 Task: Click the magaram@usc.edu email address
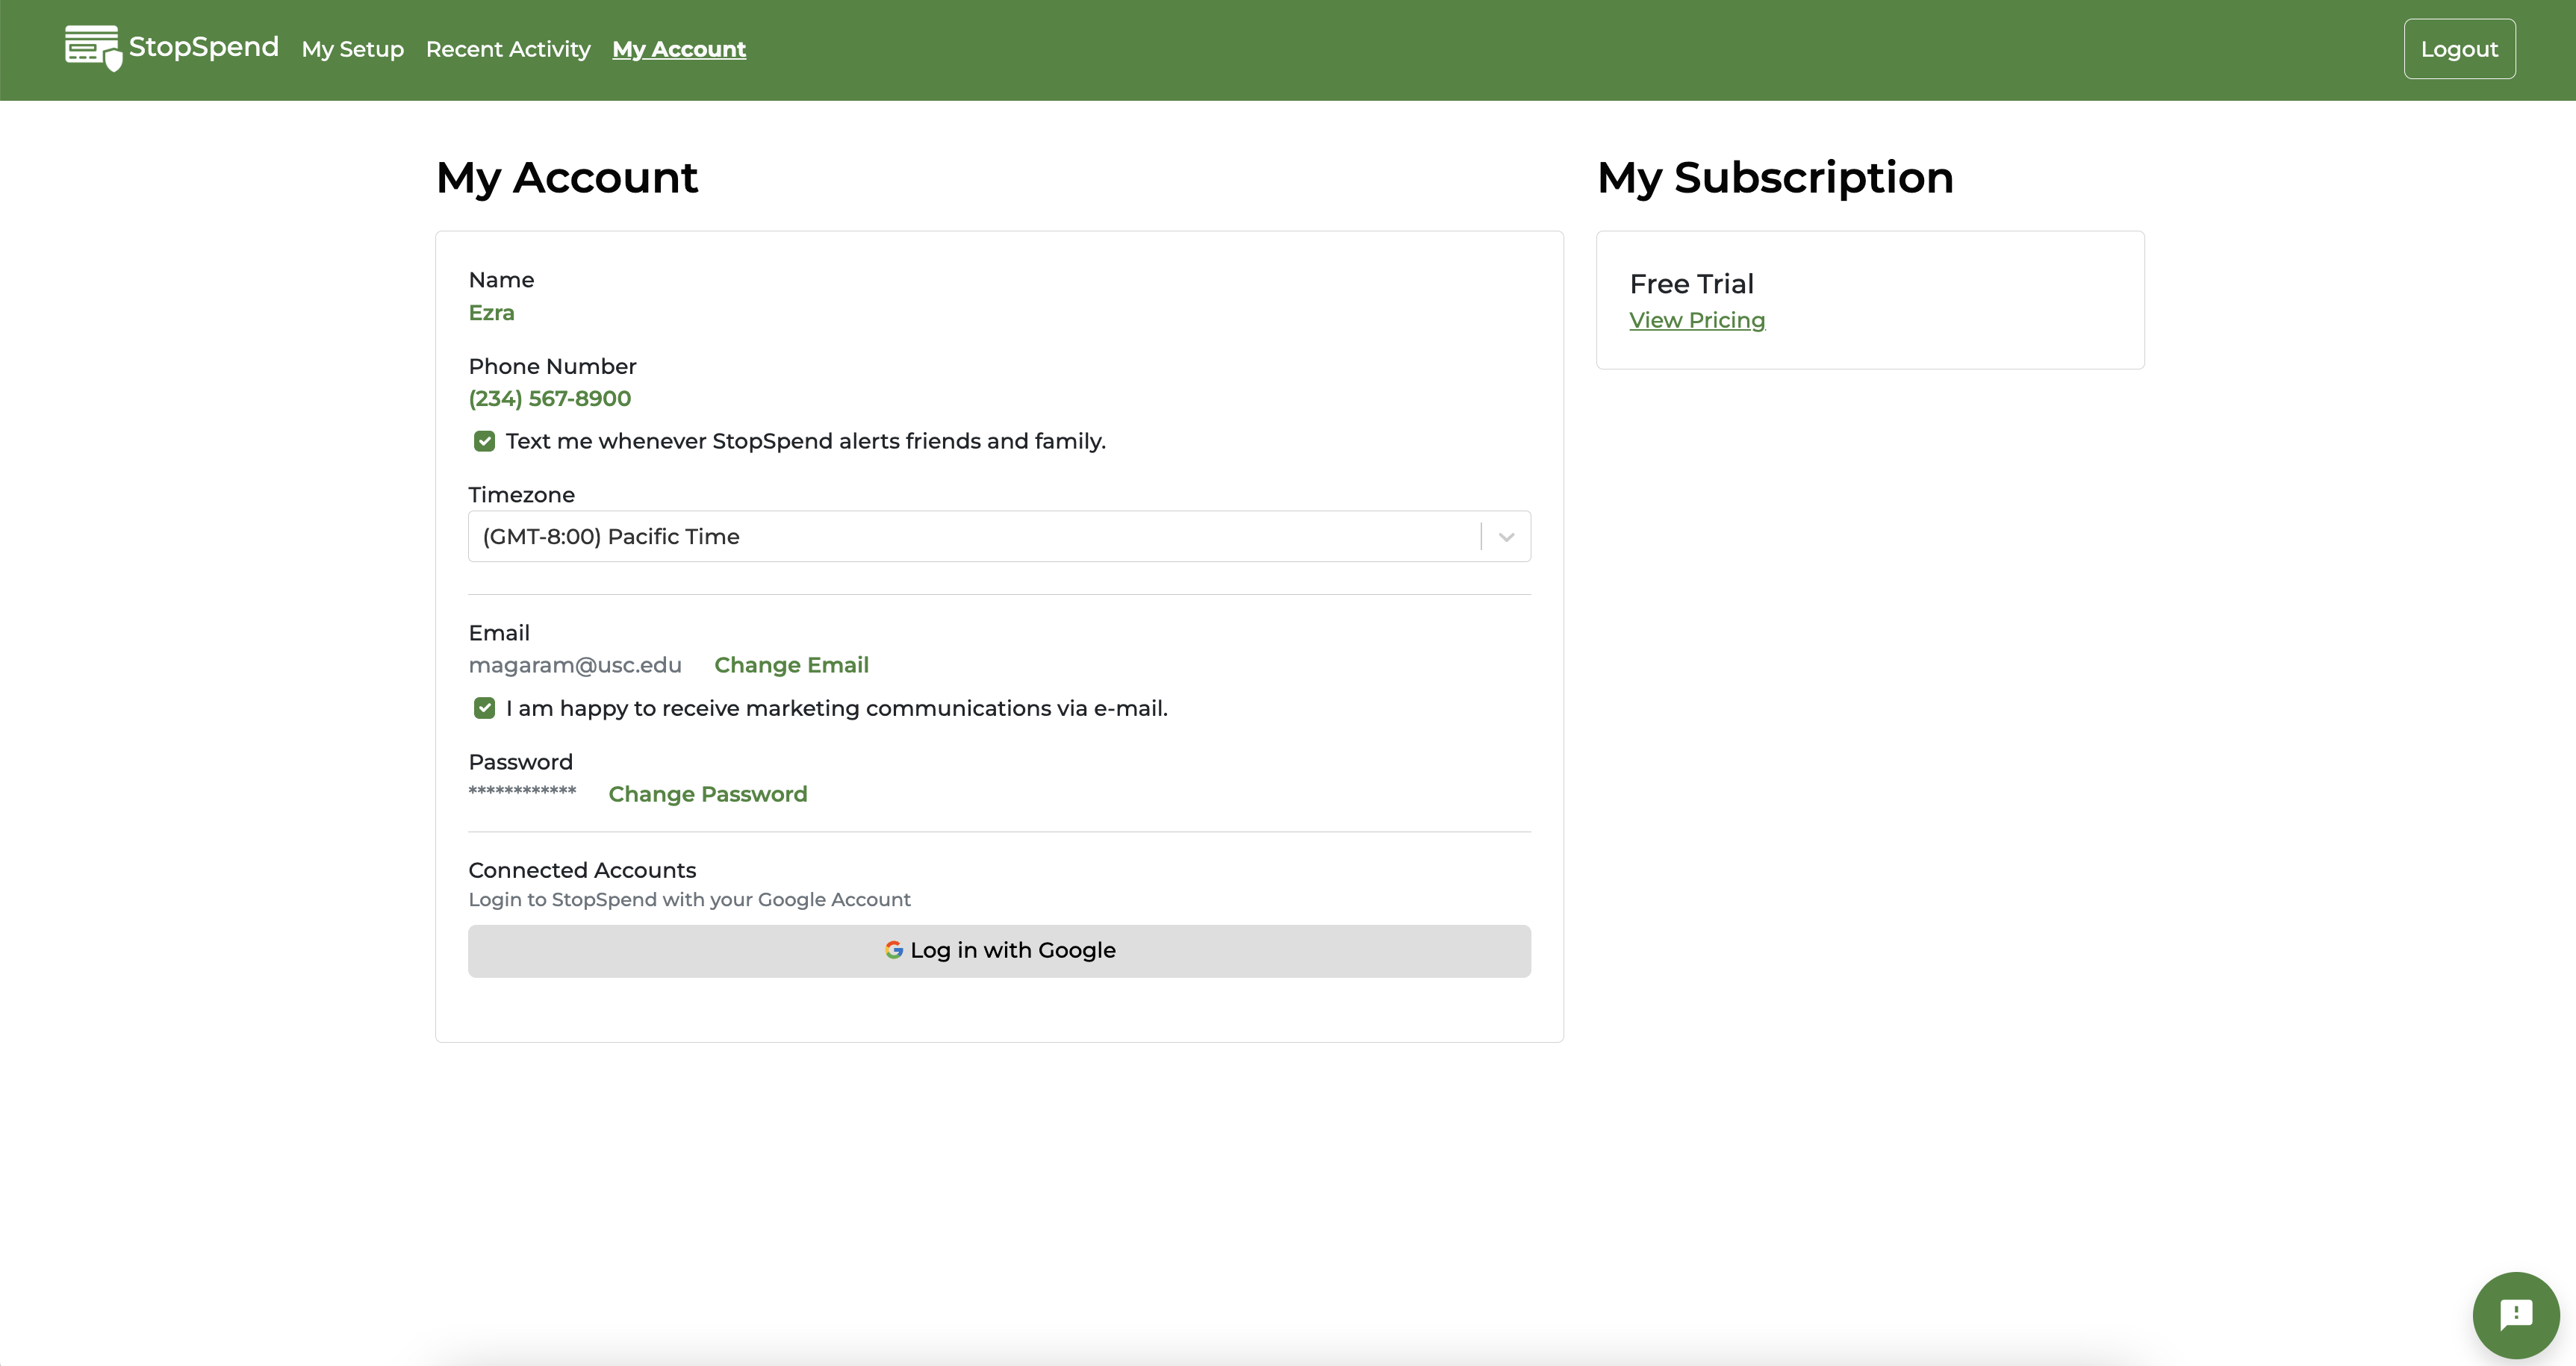click(x=575, y=665)
